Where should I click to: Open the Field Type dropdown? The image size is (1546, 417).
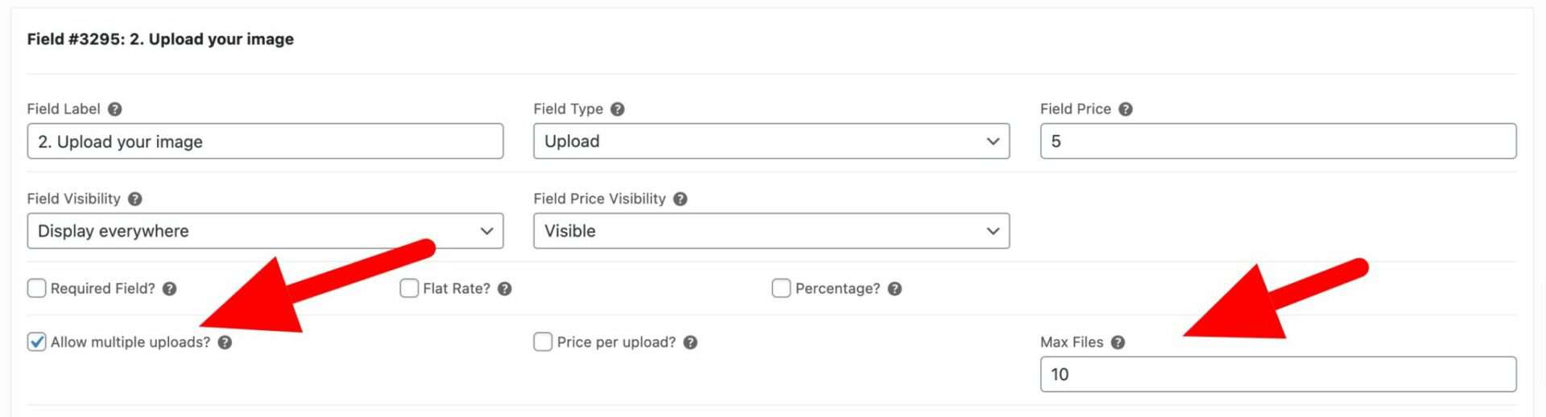coord(771,141)
